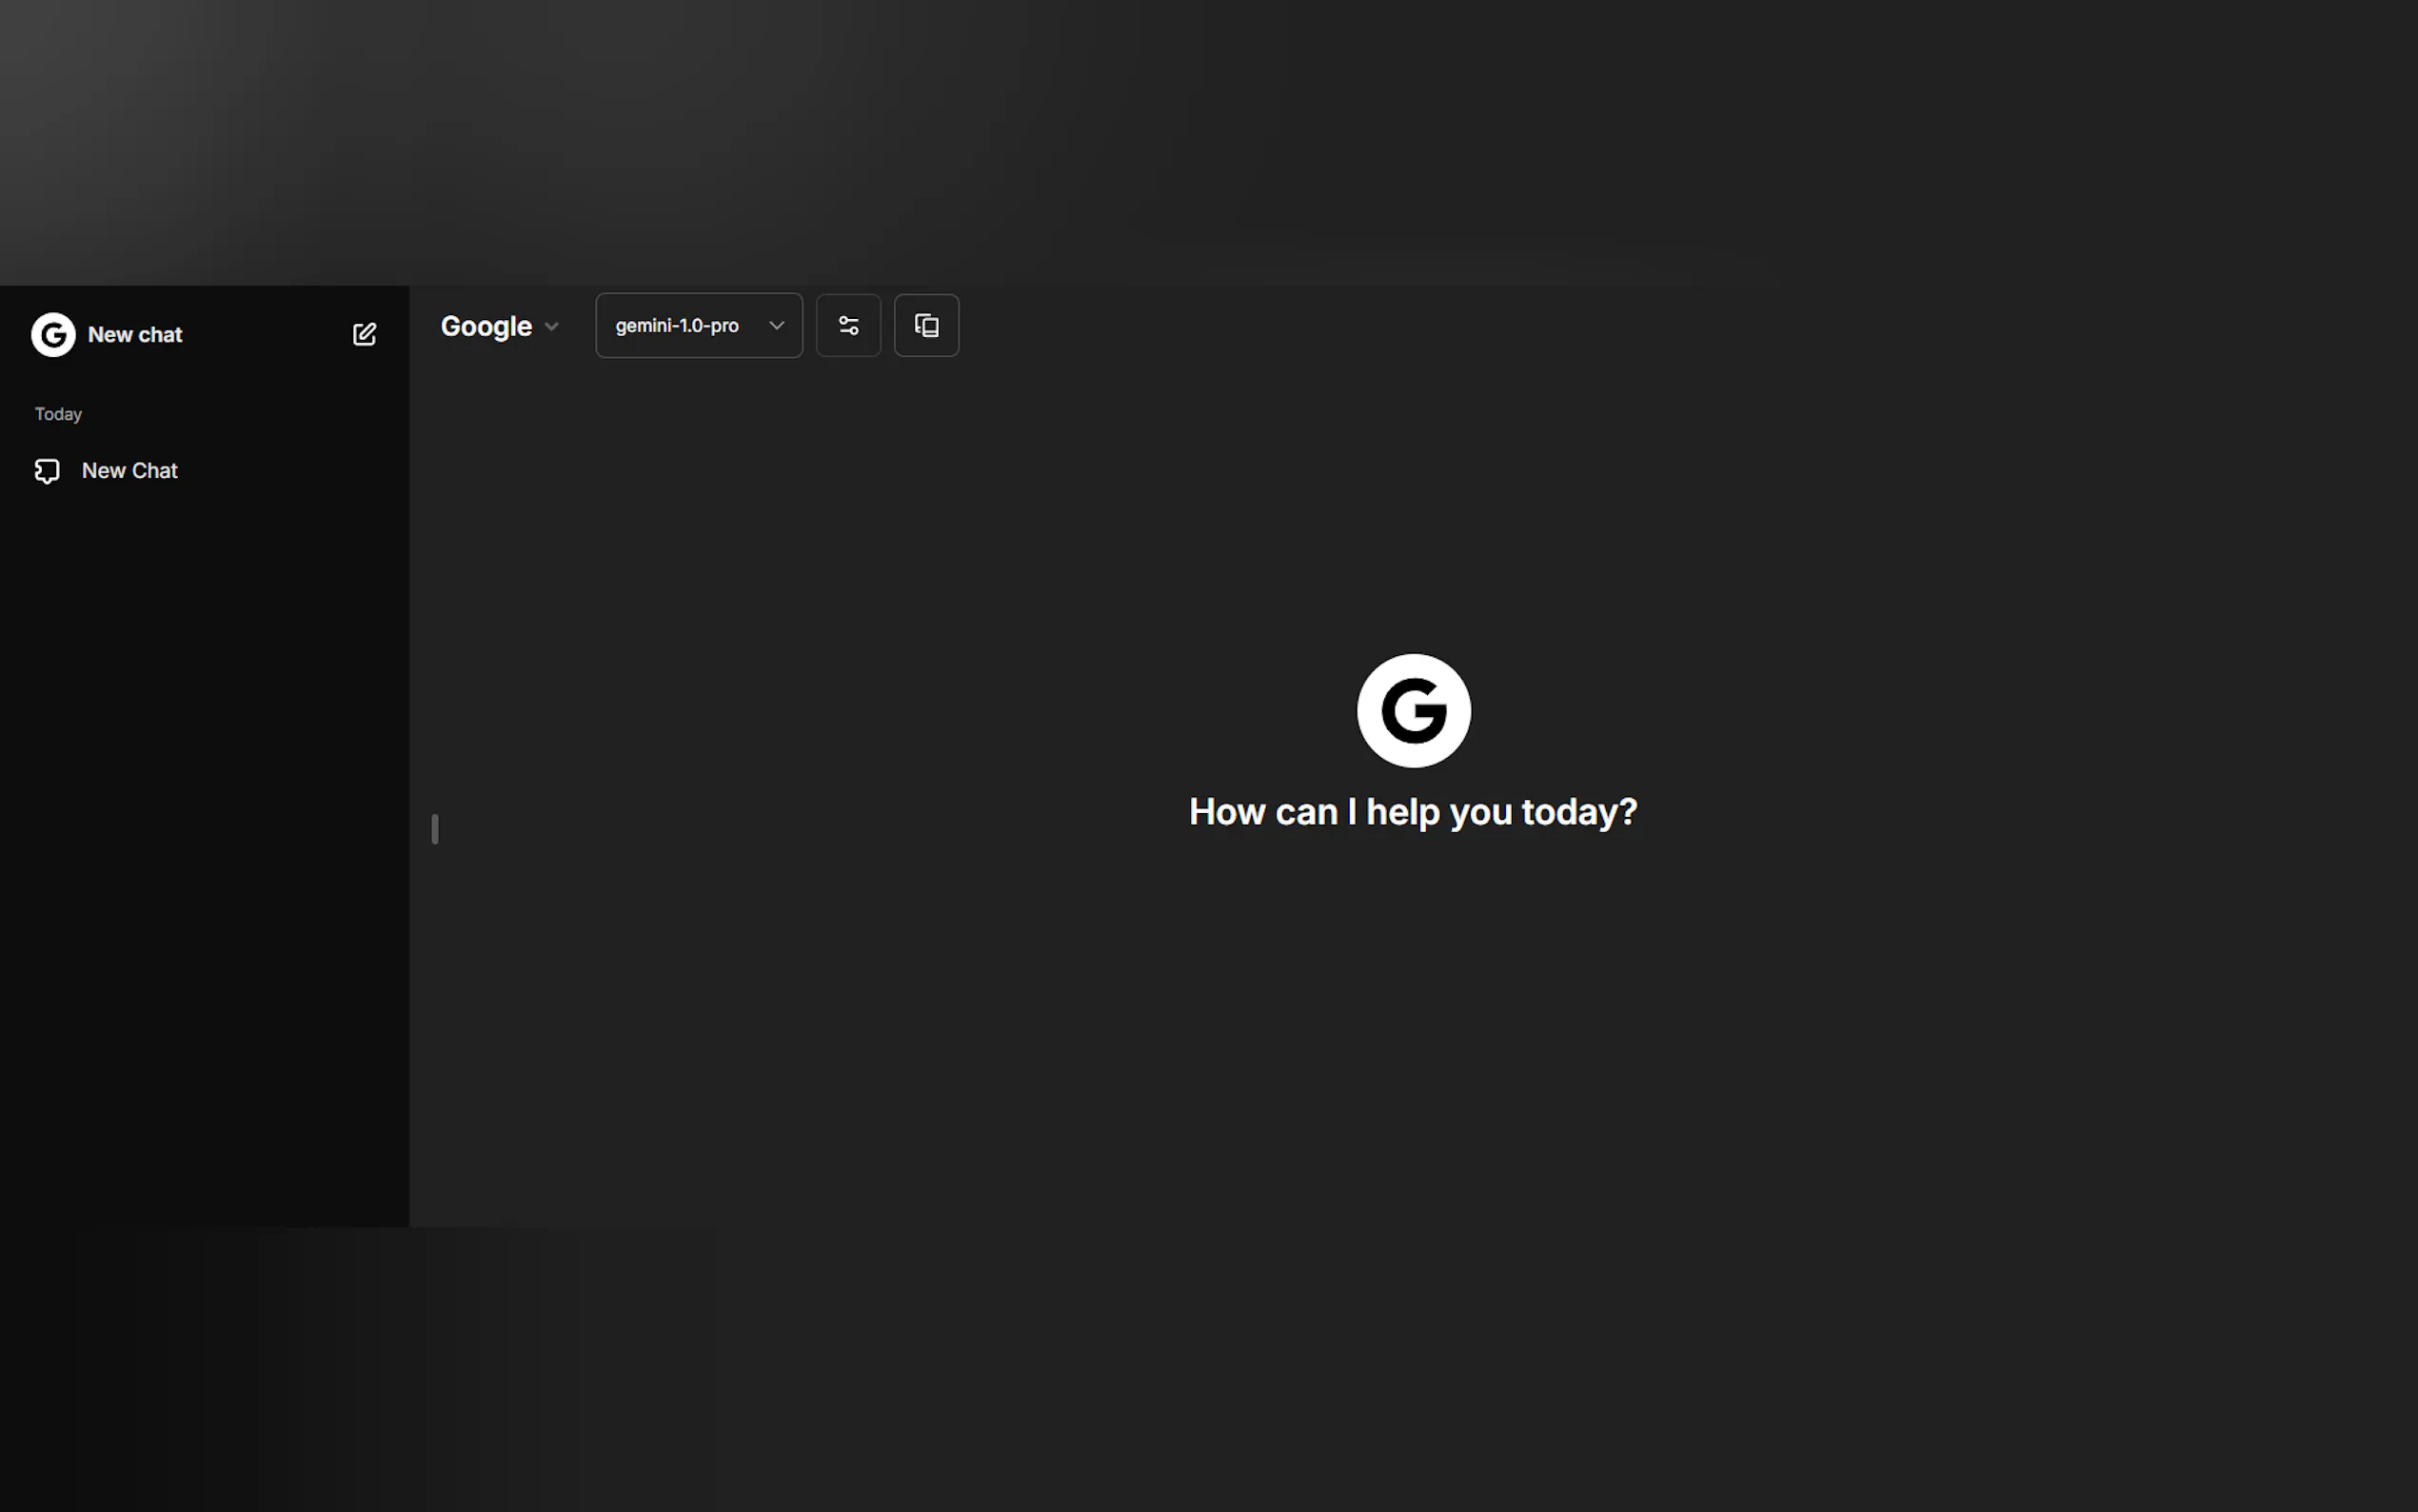Open the sliders parameters settings icon

point(847,325)
